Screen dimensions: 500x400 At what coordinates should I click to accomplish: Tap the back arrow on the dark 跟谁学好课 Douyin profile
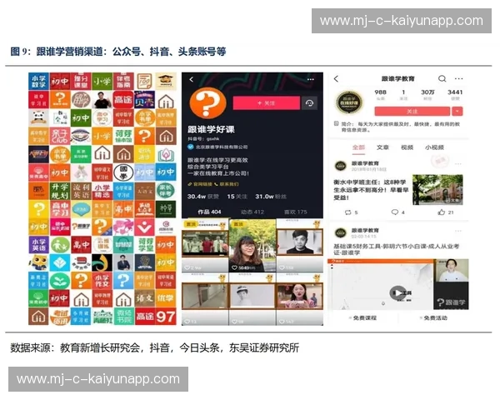pos(192,79)
